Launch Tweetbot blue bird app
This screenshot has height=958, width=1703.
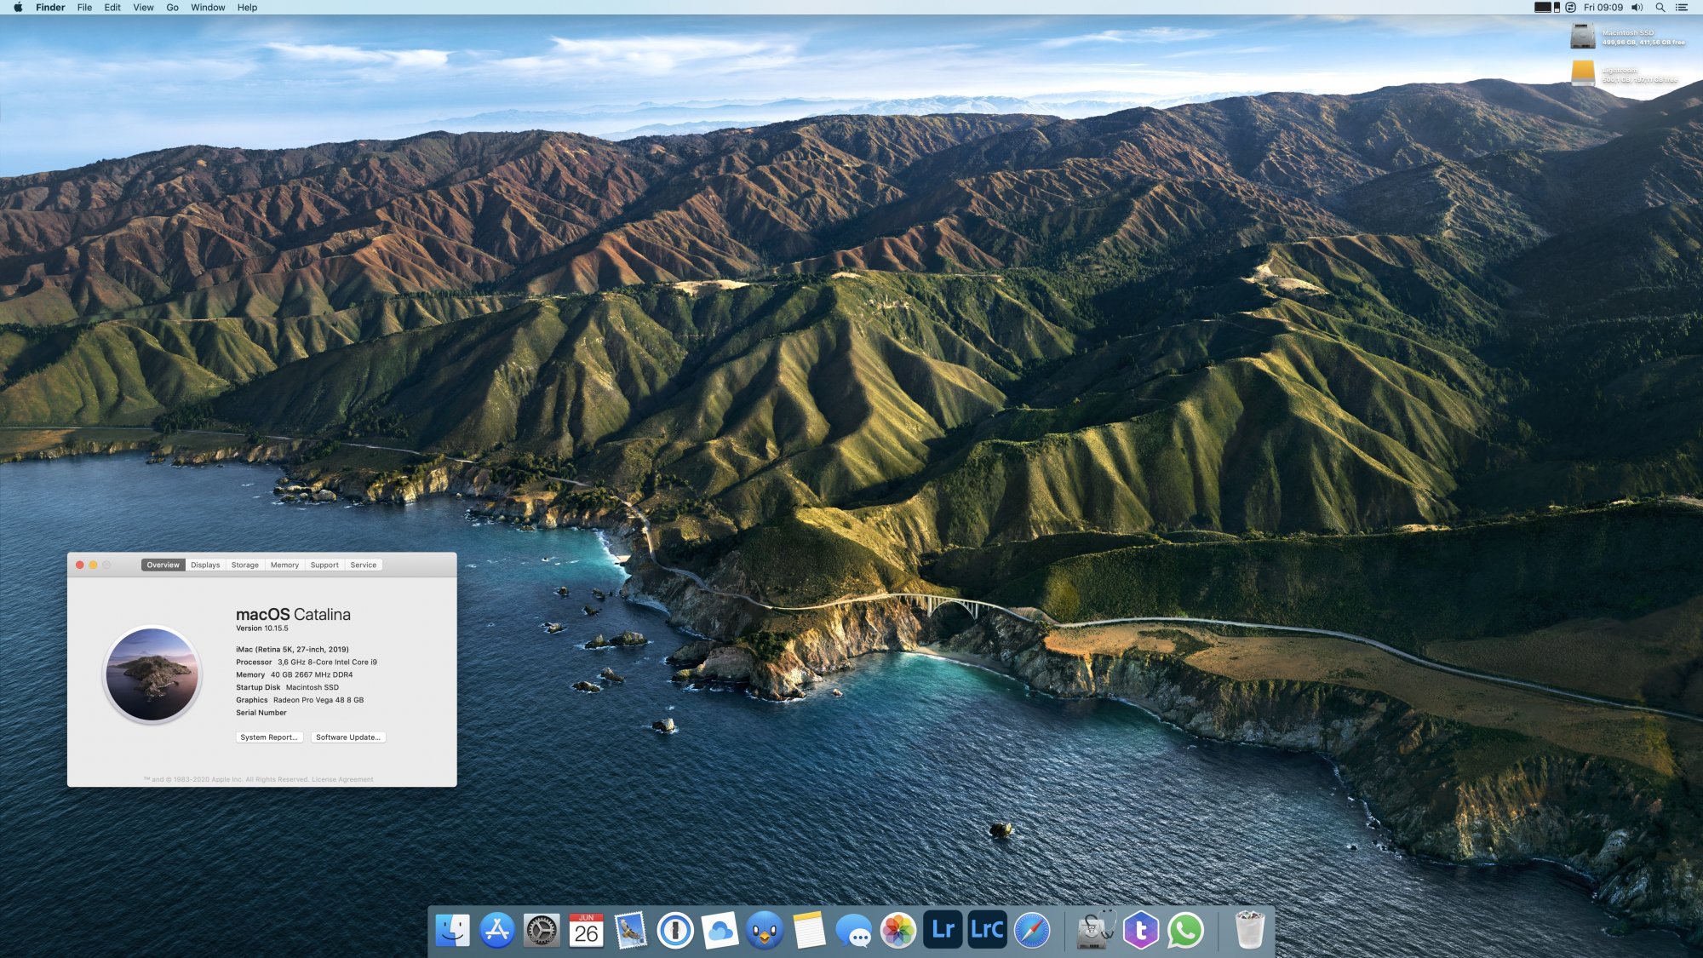click(x=765, y=930)
